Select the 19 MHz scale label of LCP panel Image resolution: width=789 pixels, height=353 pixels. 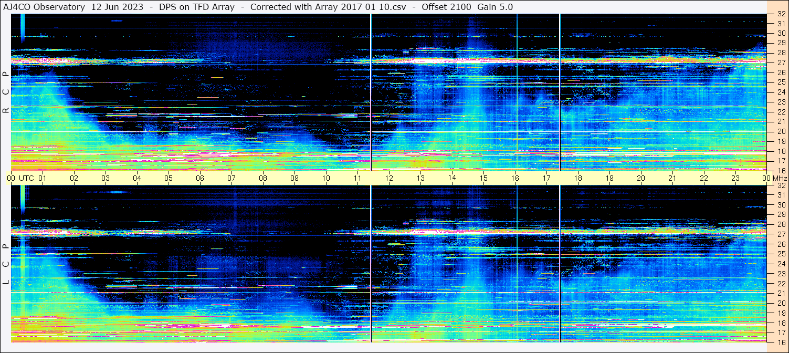(781, 313)
